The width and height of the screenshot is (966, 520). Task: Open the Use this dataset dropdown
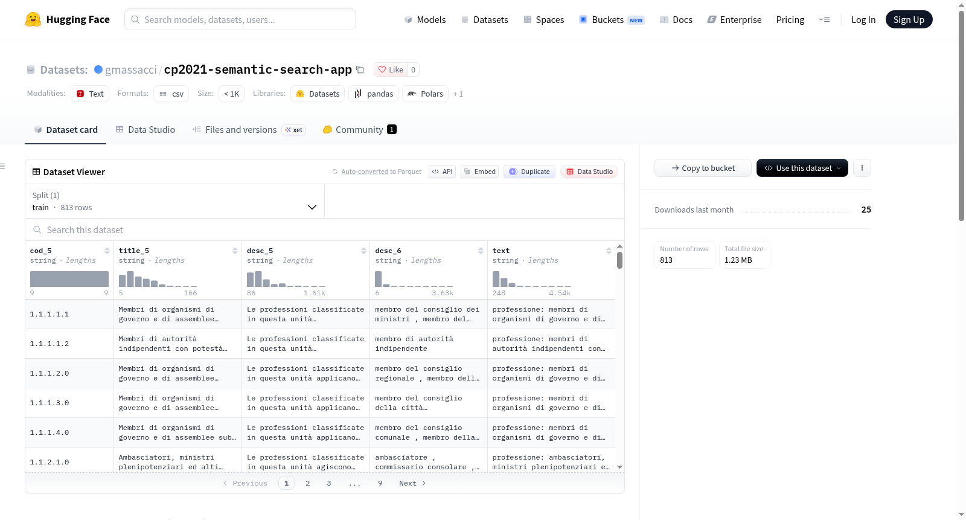(x=802, y=168)
